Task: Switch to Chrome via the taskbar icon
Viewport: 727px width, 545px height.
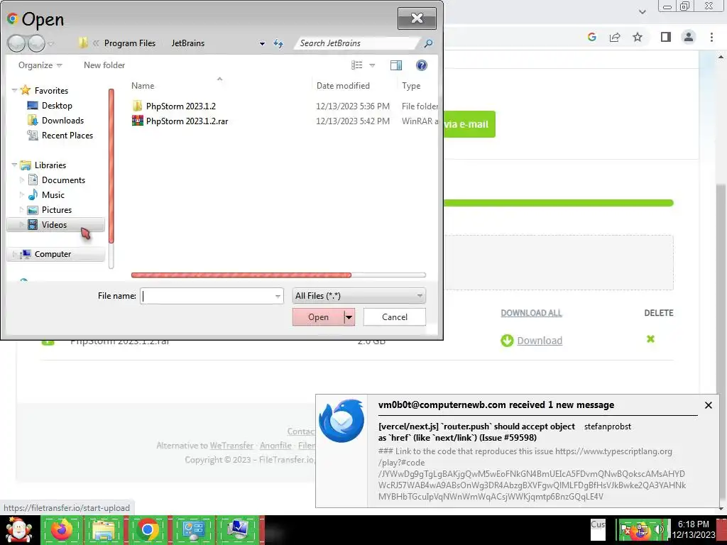Action: pos(148,530)
